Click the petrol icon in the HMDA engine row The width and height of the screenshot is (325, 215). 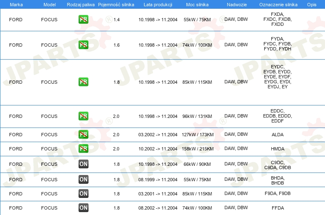84,149
